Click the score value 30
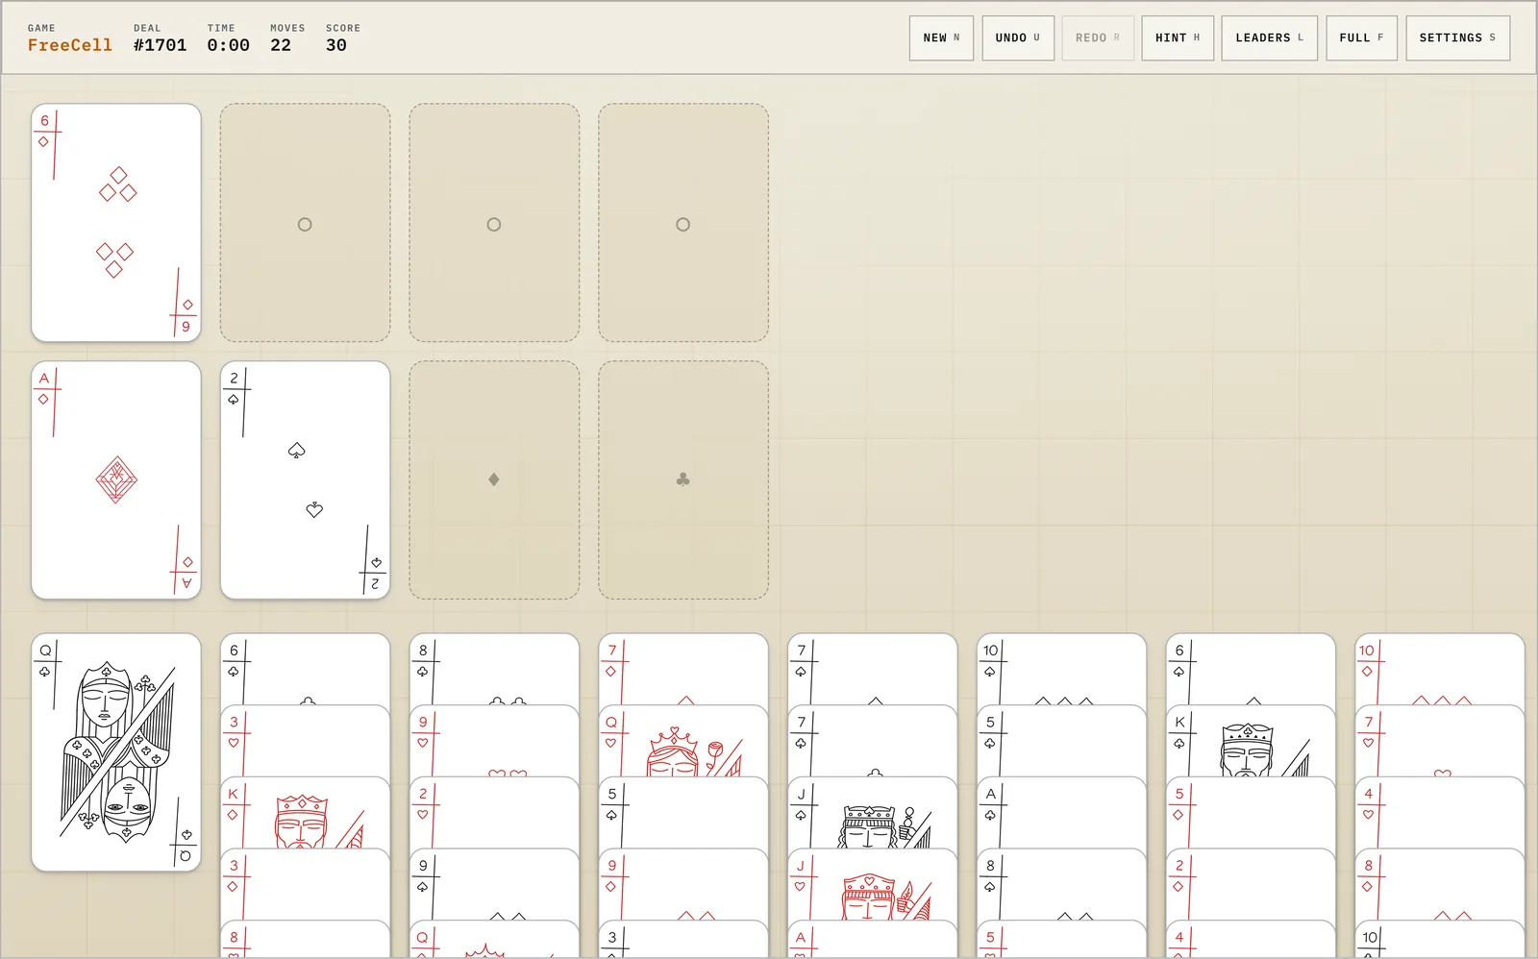The height and width of the screenshot is (959, 1538). [x=336, y=45]
